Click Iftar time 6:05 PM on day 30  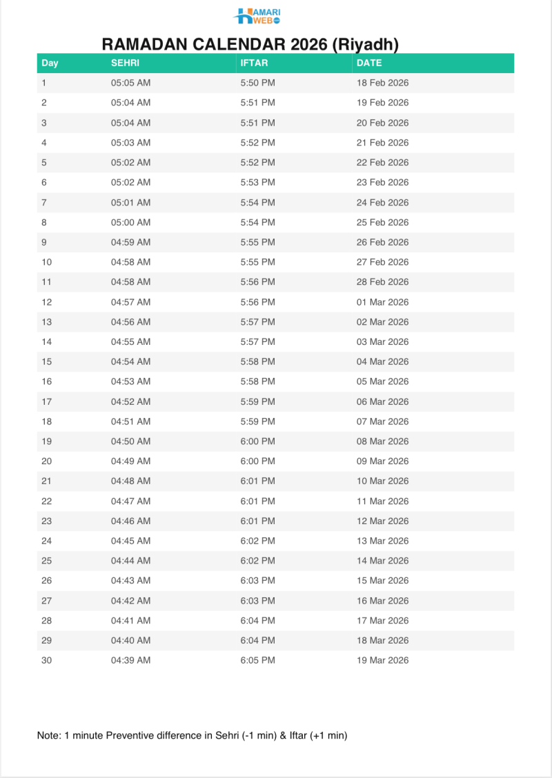(257, 660)
